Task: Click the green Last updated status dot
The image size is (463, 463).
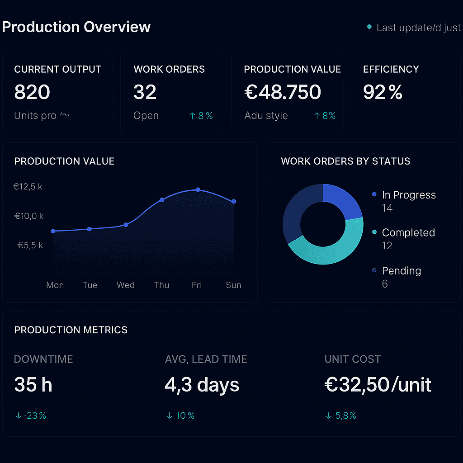Action: [x=369, y=28]
